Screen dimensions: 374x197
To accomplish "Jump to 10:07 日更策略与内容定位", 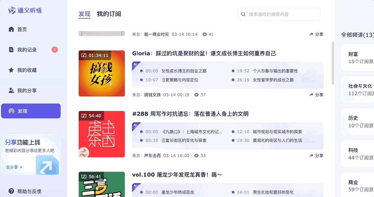I will click(x=169, y=80).
